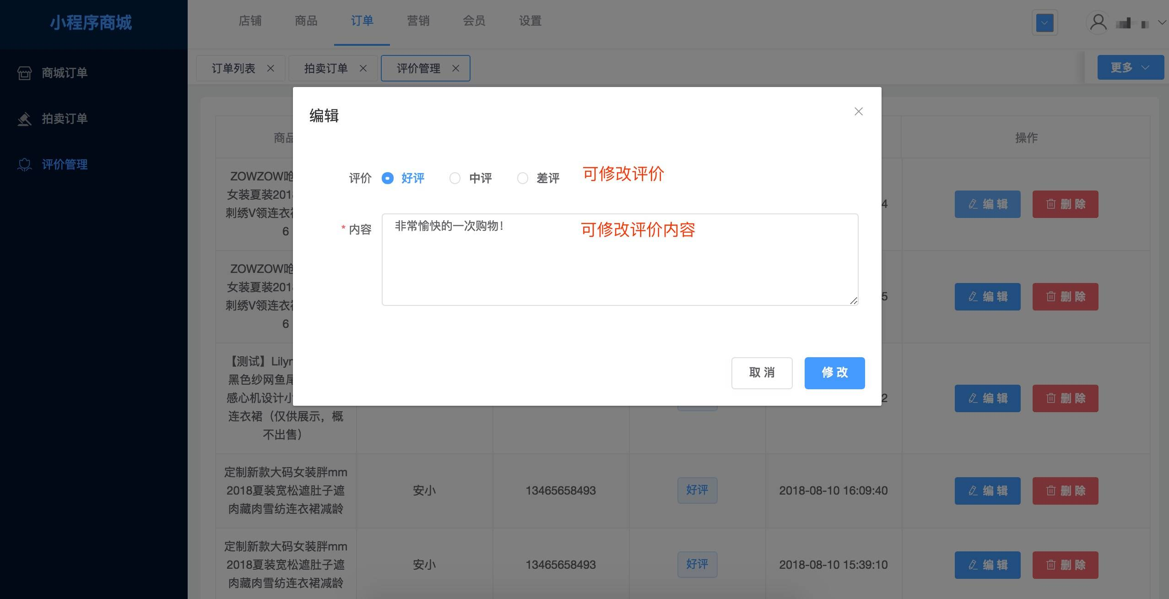
Task: Switch to the 会员 top menu
Action: point(474,21)
